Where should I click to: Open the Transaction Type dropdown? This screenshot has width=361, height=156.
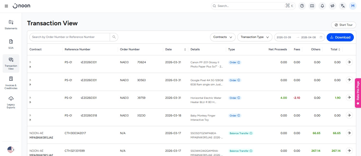(255, 37)
